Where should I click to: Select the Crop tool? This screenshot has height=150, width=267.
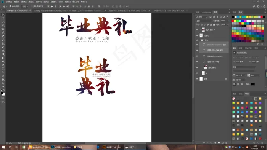[3, 29]
